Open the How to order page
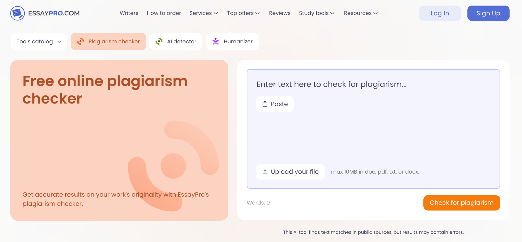The image size is (522, 242). (x=164, y=13)
